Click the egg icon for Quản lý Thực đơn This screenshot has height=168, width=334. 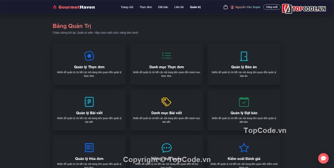(89, 56)
